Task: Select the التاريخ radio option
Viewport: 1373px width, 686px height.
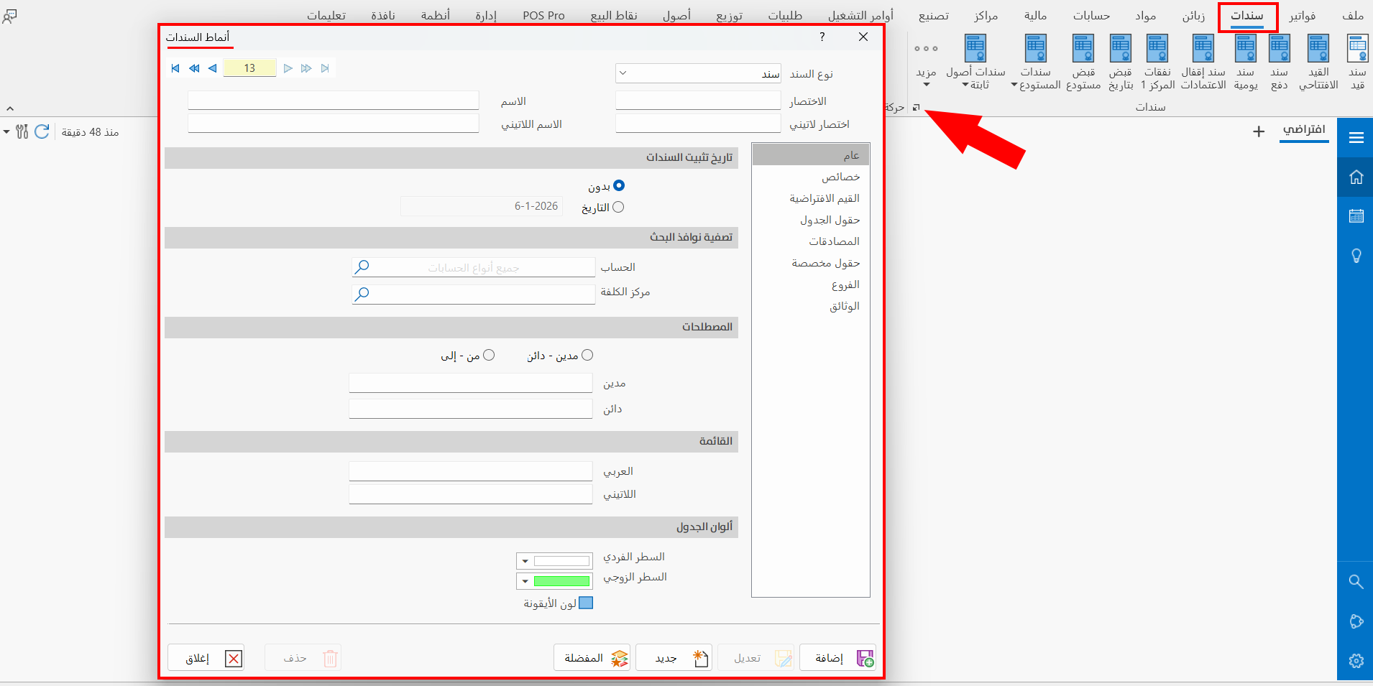Action: 618,207
